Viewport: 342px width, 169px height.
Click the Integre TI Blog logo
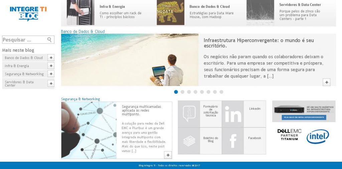click(x=28, y=13)
